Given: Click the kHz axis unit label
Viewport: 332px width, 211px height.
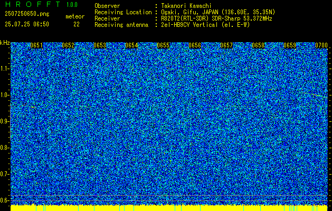Looking at the screenshot, I should (5, 43).
